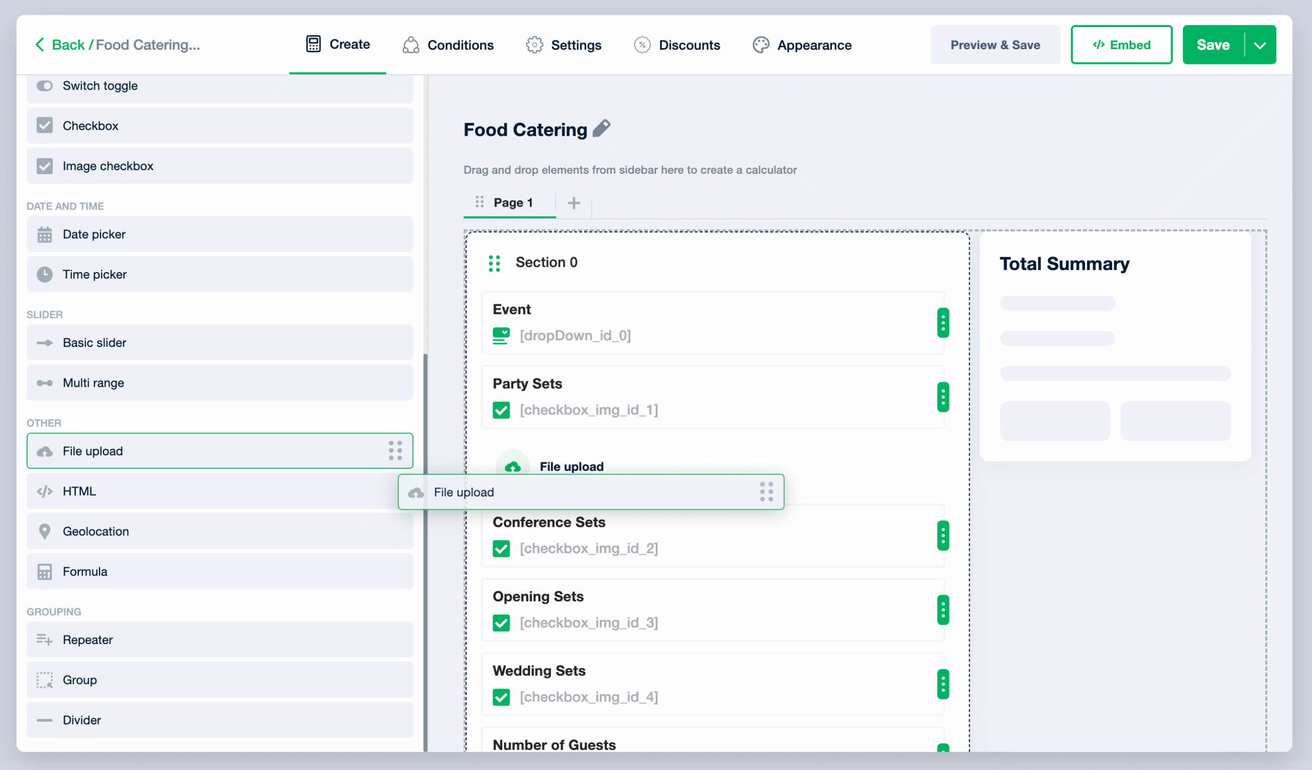
Task: Click the Section 0 green drag handle
Action: click(494, 264)
